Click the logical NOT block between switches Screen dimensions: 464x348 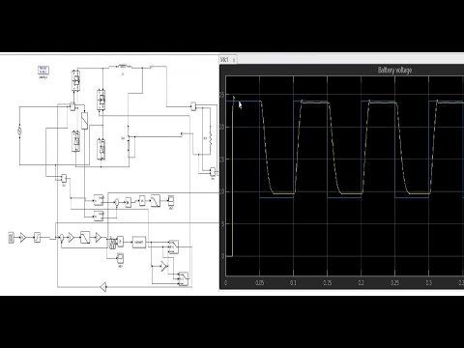[x=164, y=266]
